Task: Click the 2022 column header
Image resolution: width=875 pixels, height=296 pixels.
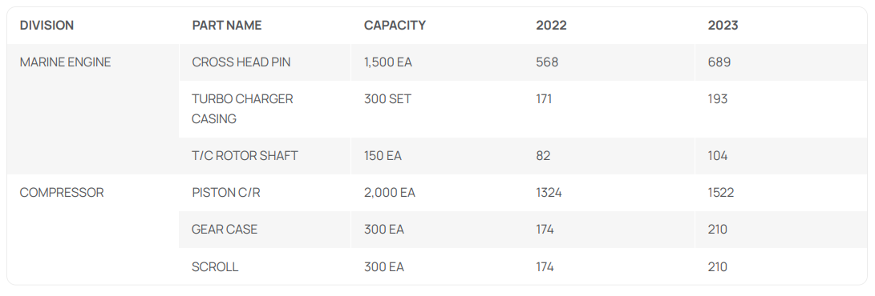Action: (551, 25)
